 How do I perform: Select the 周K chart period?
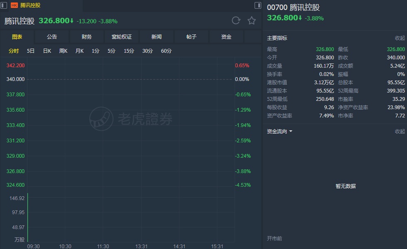(63, 51)
